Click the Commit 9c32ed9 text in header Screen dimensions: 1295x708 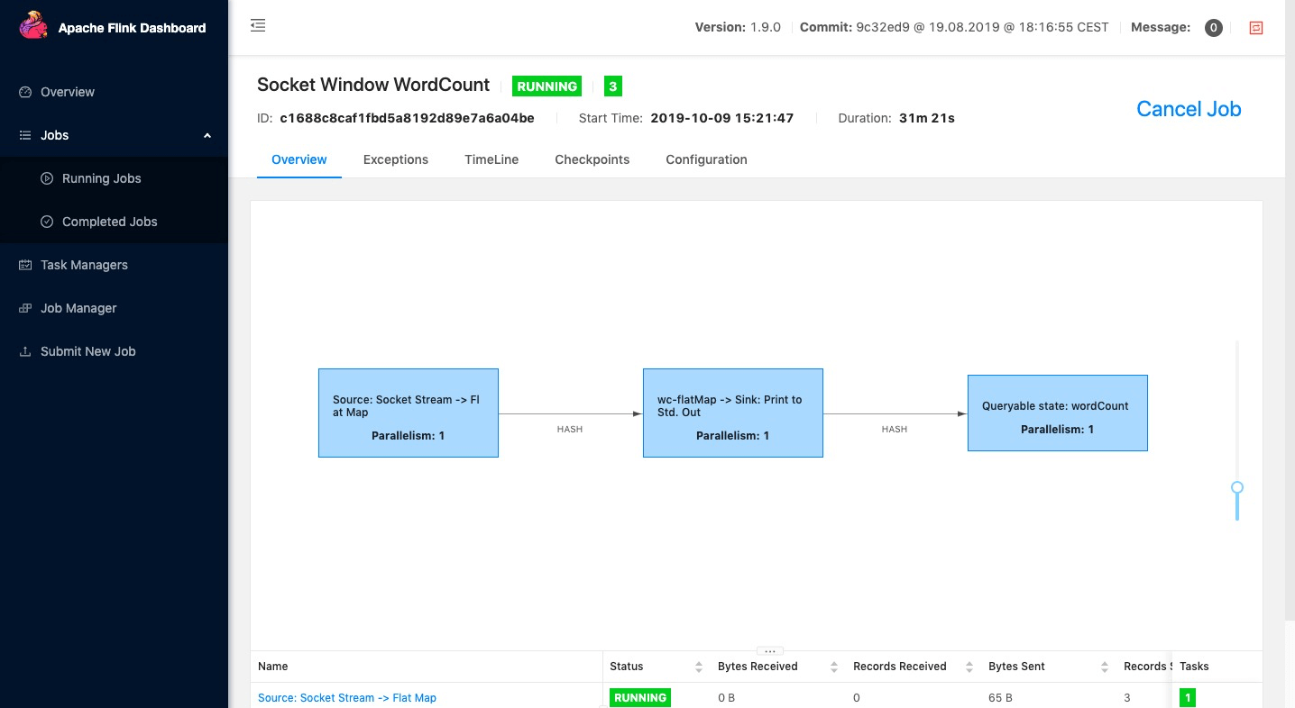[x=954, y=27]
